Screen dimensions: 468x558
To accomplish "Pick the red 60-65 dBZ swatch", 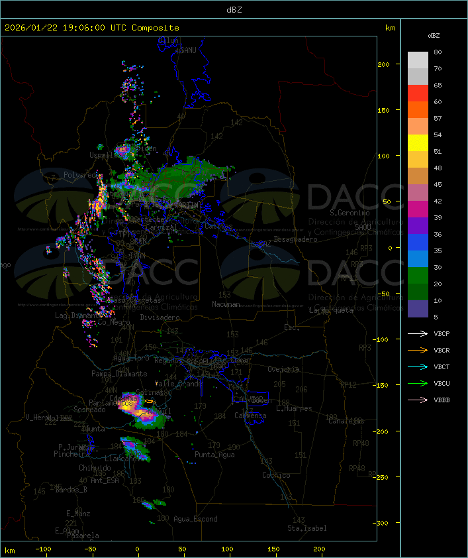I will pos(418,93).
